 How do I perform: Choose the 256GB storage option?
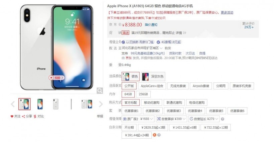143,94
